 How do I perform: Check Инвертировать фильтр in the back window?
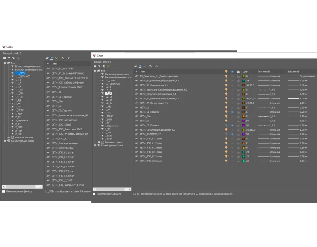pos(4,191)
